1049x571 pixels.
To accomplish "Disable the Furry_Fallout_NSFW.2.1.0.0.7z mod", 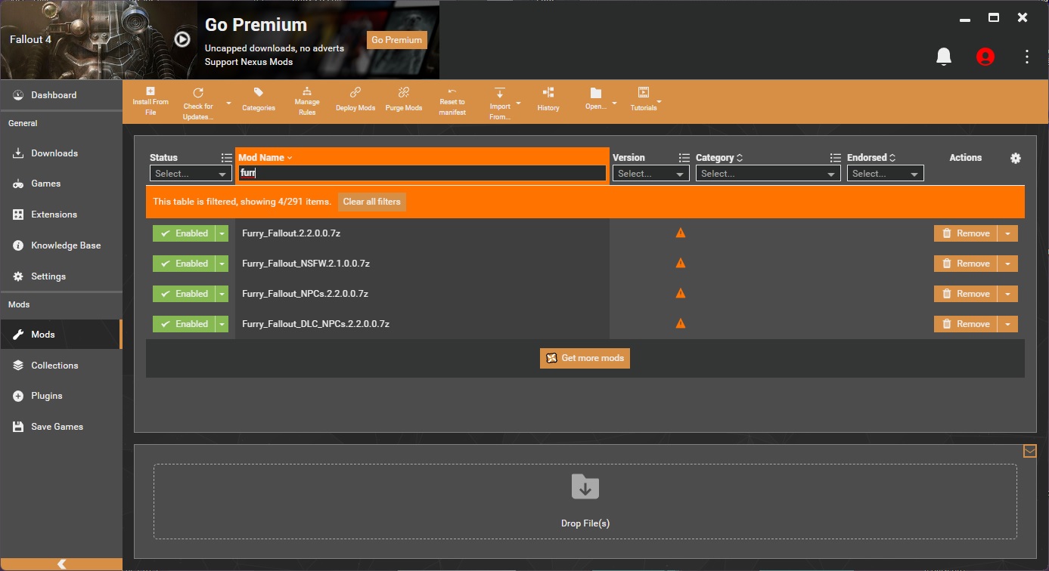I will (184, 264).
